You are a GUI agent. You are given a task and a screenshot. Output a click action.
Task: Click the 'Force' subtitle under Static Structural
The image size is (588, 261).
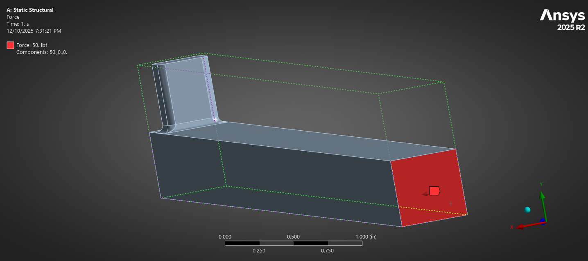(x=13, y=17)
